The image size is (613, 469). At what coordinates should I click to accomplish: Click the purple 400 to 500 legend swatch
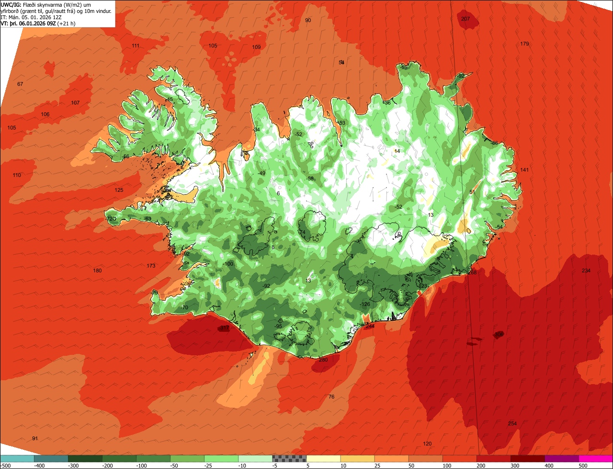(562, 458)
